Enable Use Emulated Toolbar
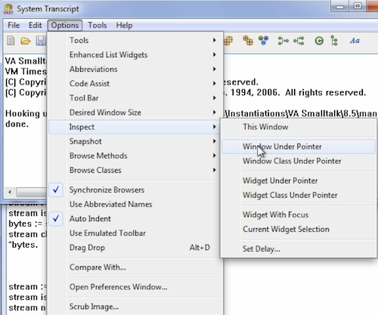The image size is (378, 315). pos(135,233)
